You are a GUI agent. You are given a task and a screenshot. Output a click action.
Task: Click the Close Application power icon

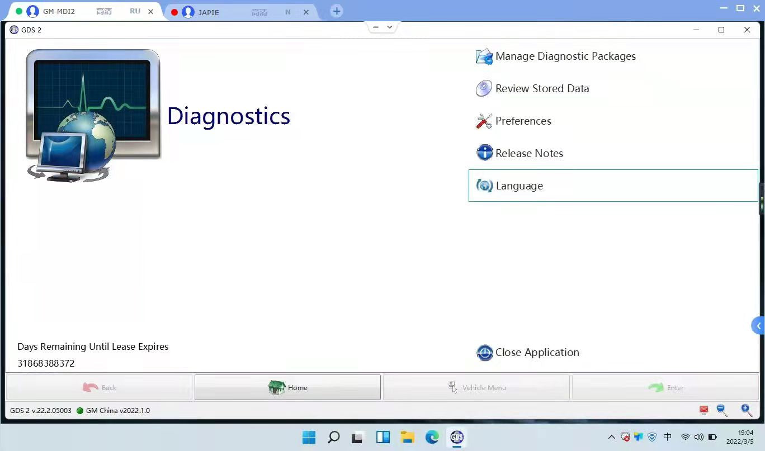click(x=484, y=353)
